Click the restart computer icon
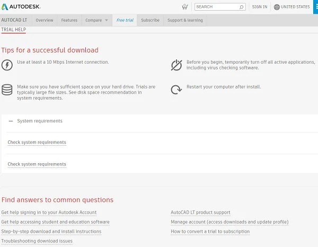Viewport: 318px width, 247px height. point(176,90)
